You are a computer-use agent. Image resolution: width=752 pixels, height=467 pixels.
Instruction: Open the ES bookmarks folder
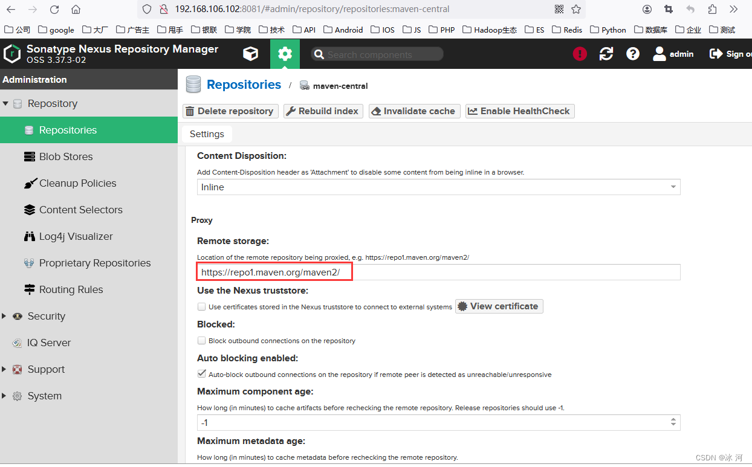pyautogui.click(x=534, y=30)
